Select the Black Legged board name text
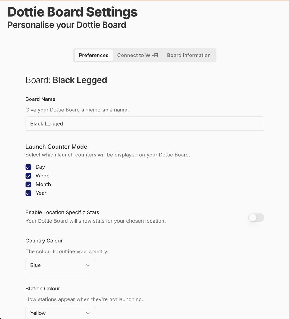 46,123
